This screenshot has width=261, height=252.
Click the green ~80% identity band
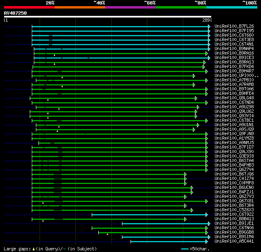pos(181,7)
